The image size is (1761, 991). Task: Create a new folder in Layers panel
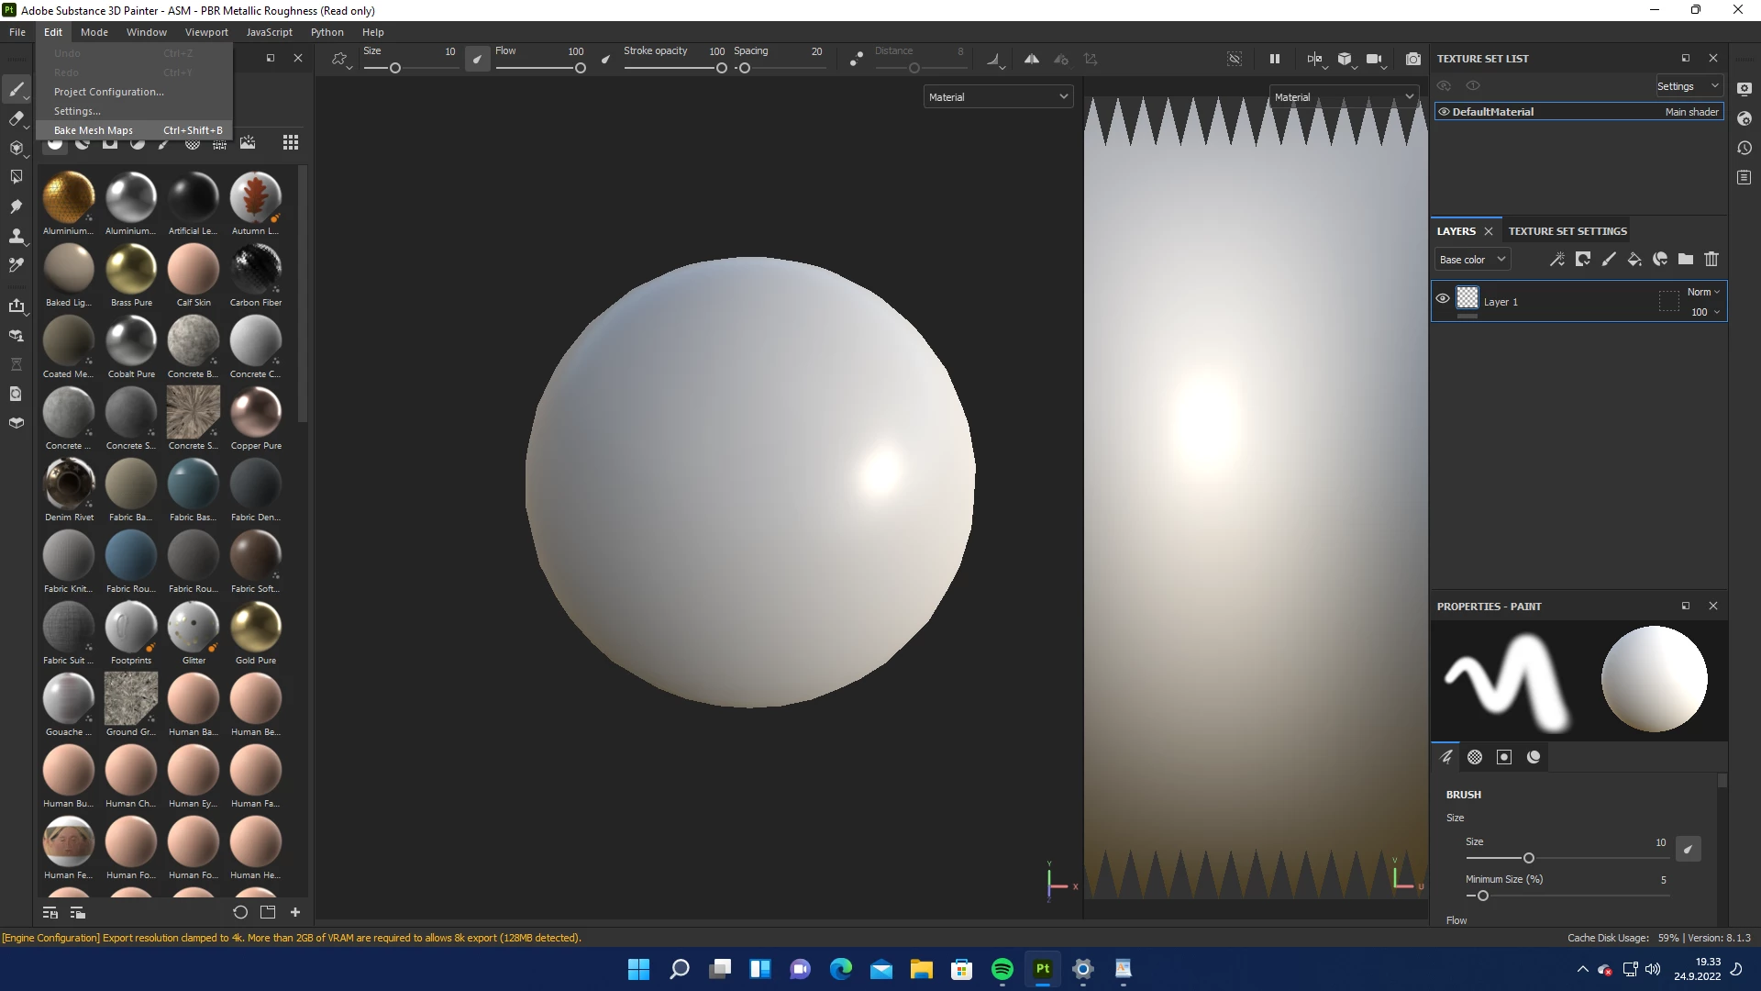click(1685, 260)
